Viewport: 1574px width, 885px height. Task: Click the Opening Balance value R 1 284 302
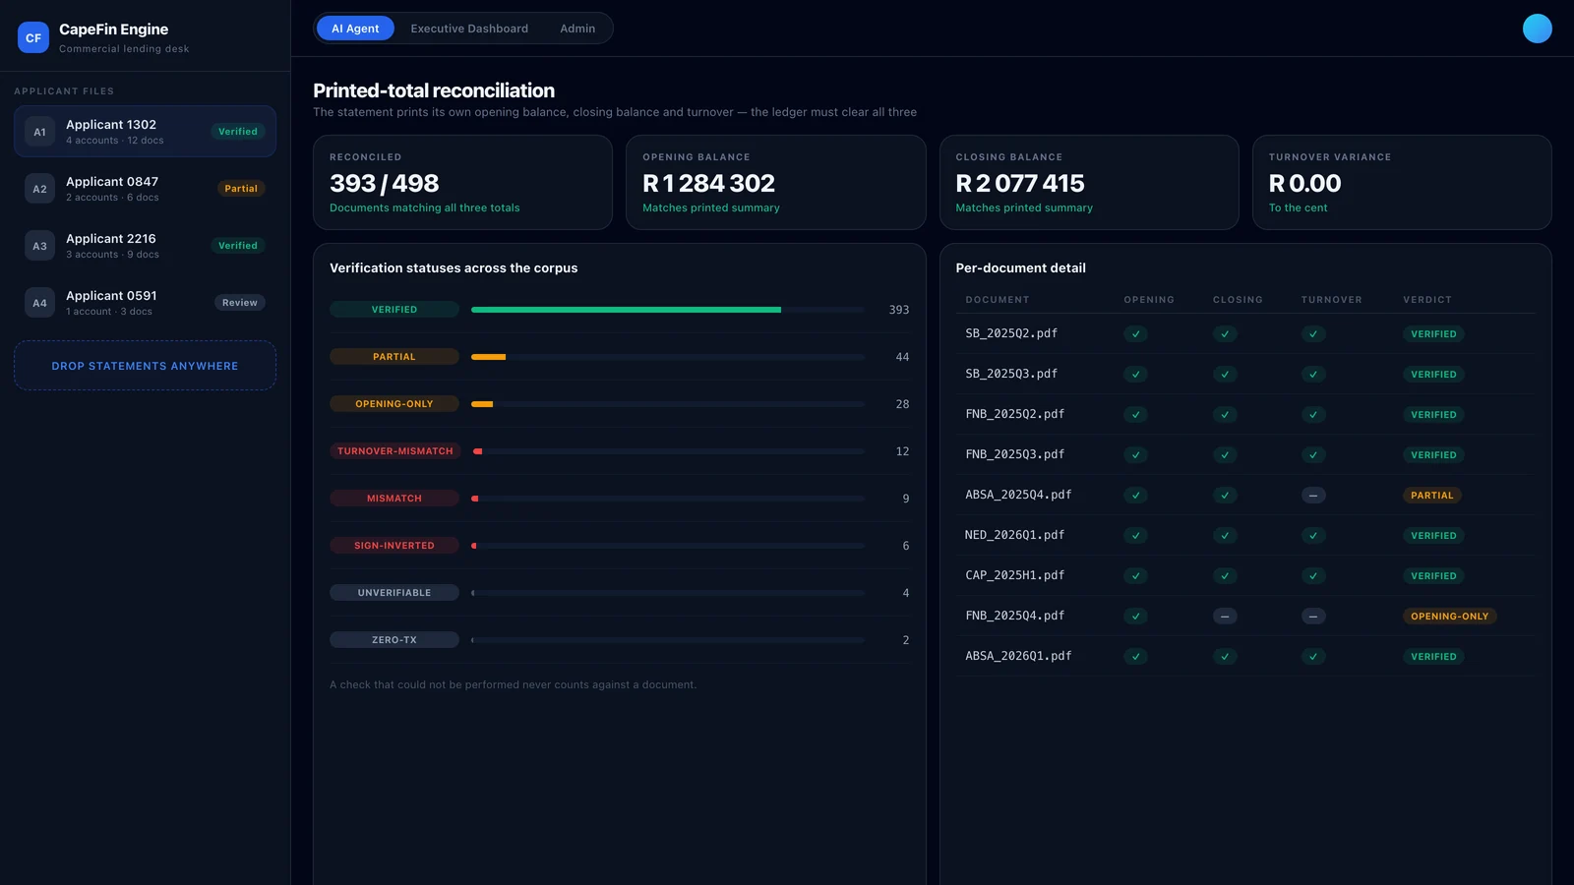[708, 184]
